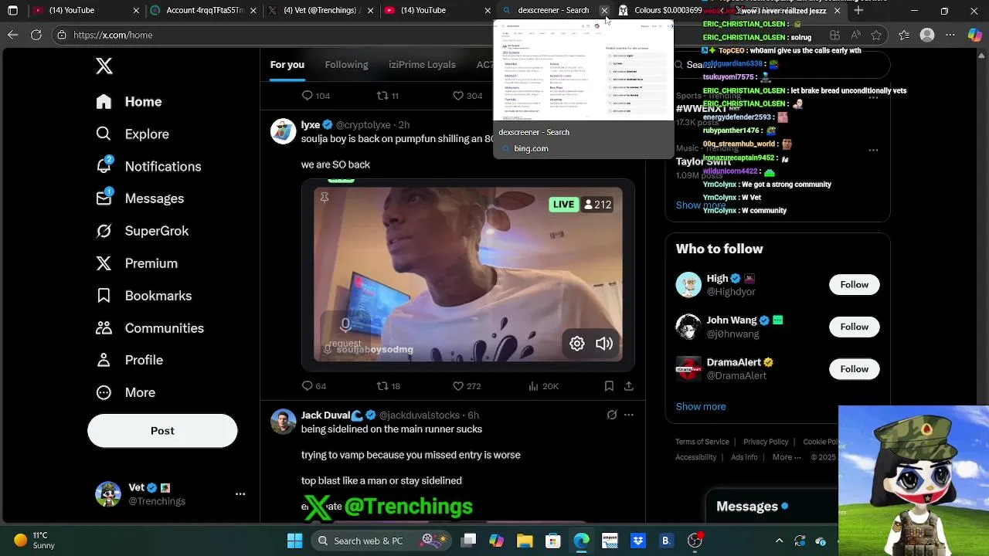Open the Explore search icon in the sidebar
Viewport: 989px width, 556px height.
(104, 134)
